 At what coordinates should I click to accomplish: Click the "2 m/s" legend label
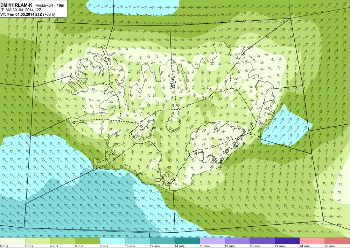click(29, 246)
